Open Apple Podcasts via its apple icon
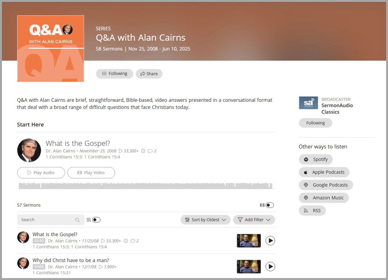The width and height of the screenshot is (388, 280). [306, 172]
